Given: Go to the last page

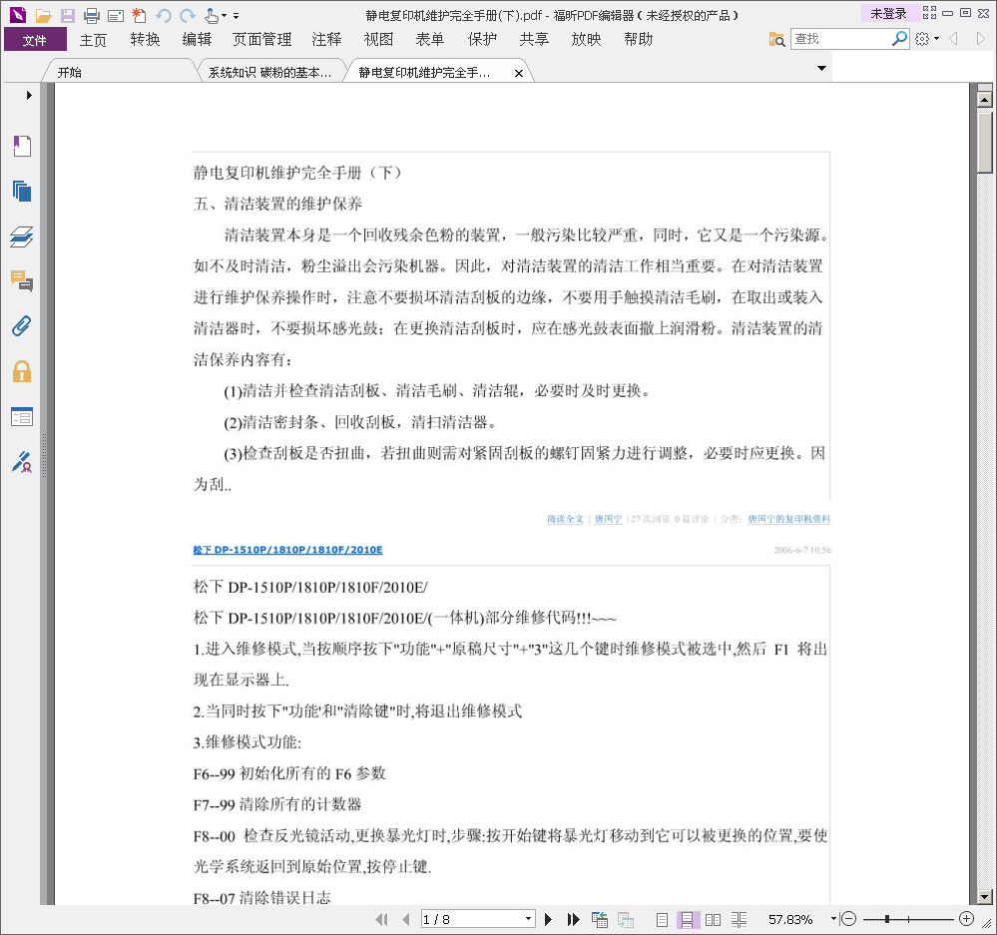Looking at the screenshot, I should coord(574,919).
